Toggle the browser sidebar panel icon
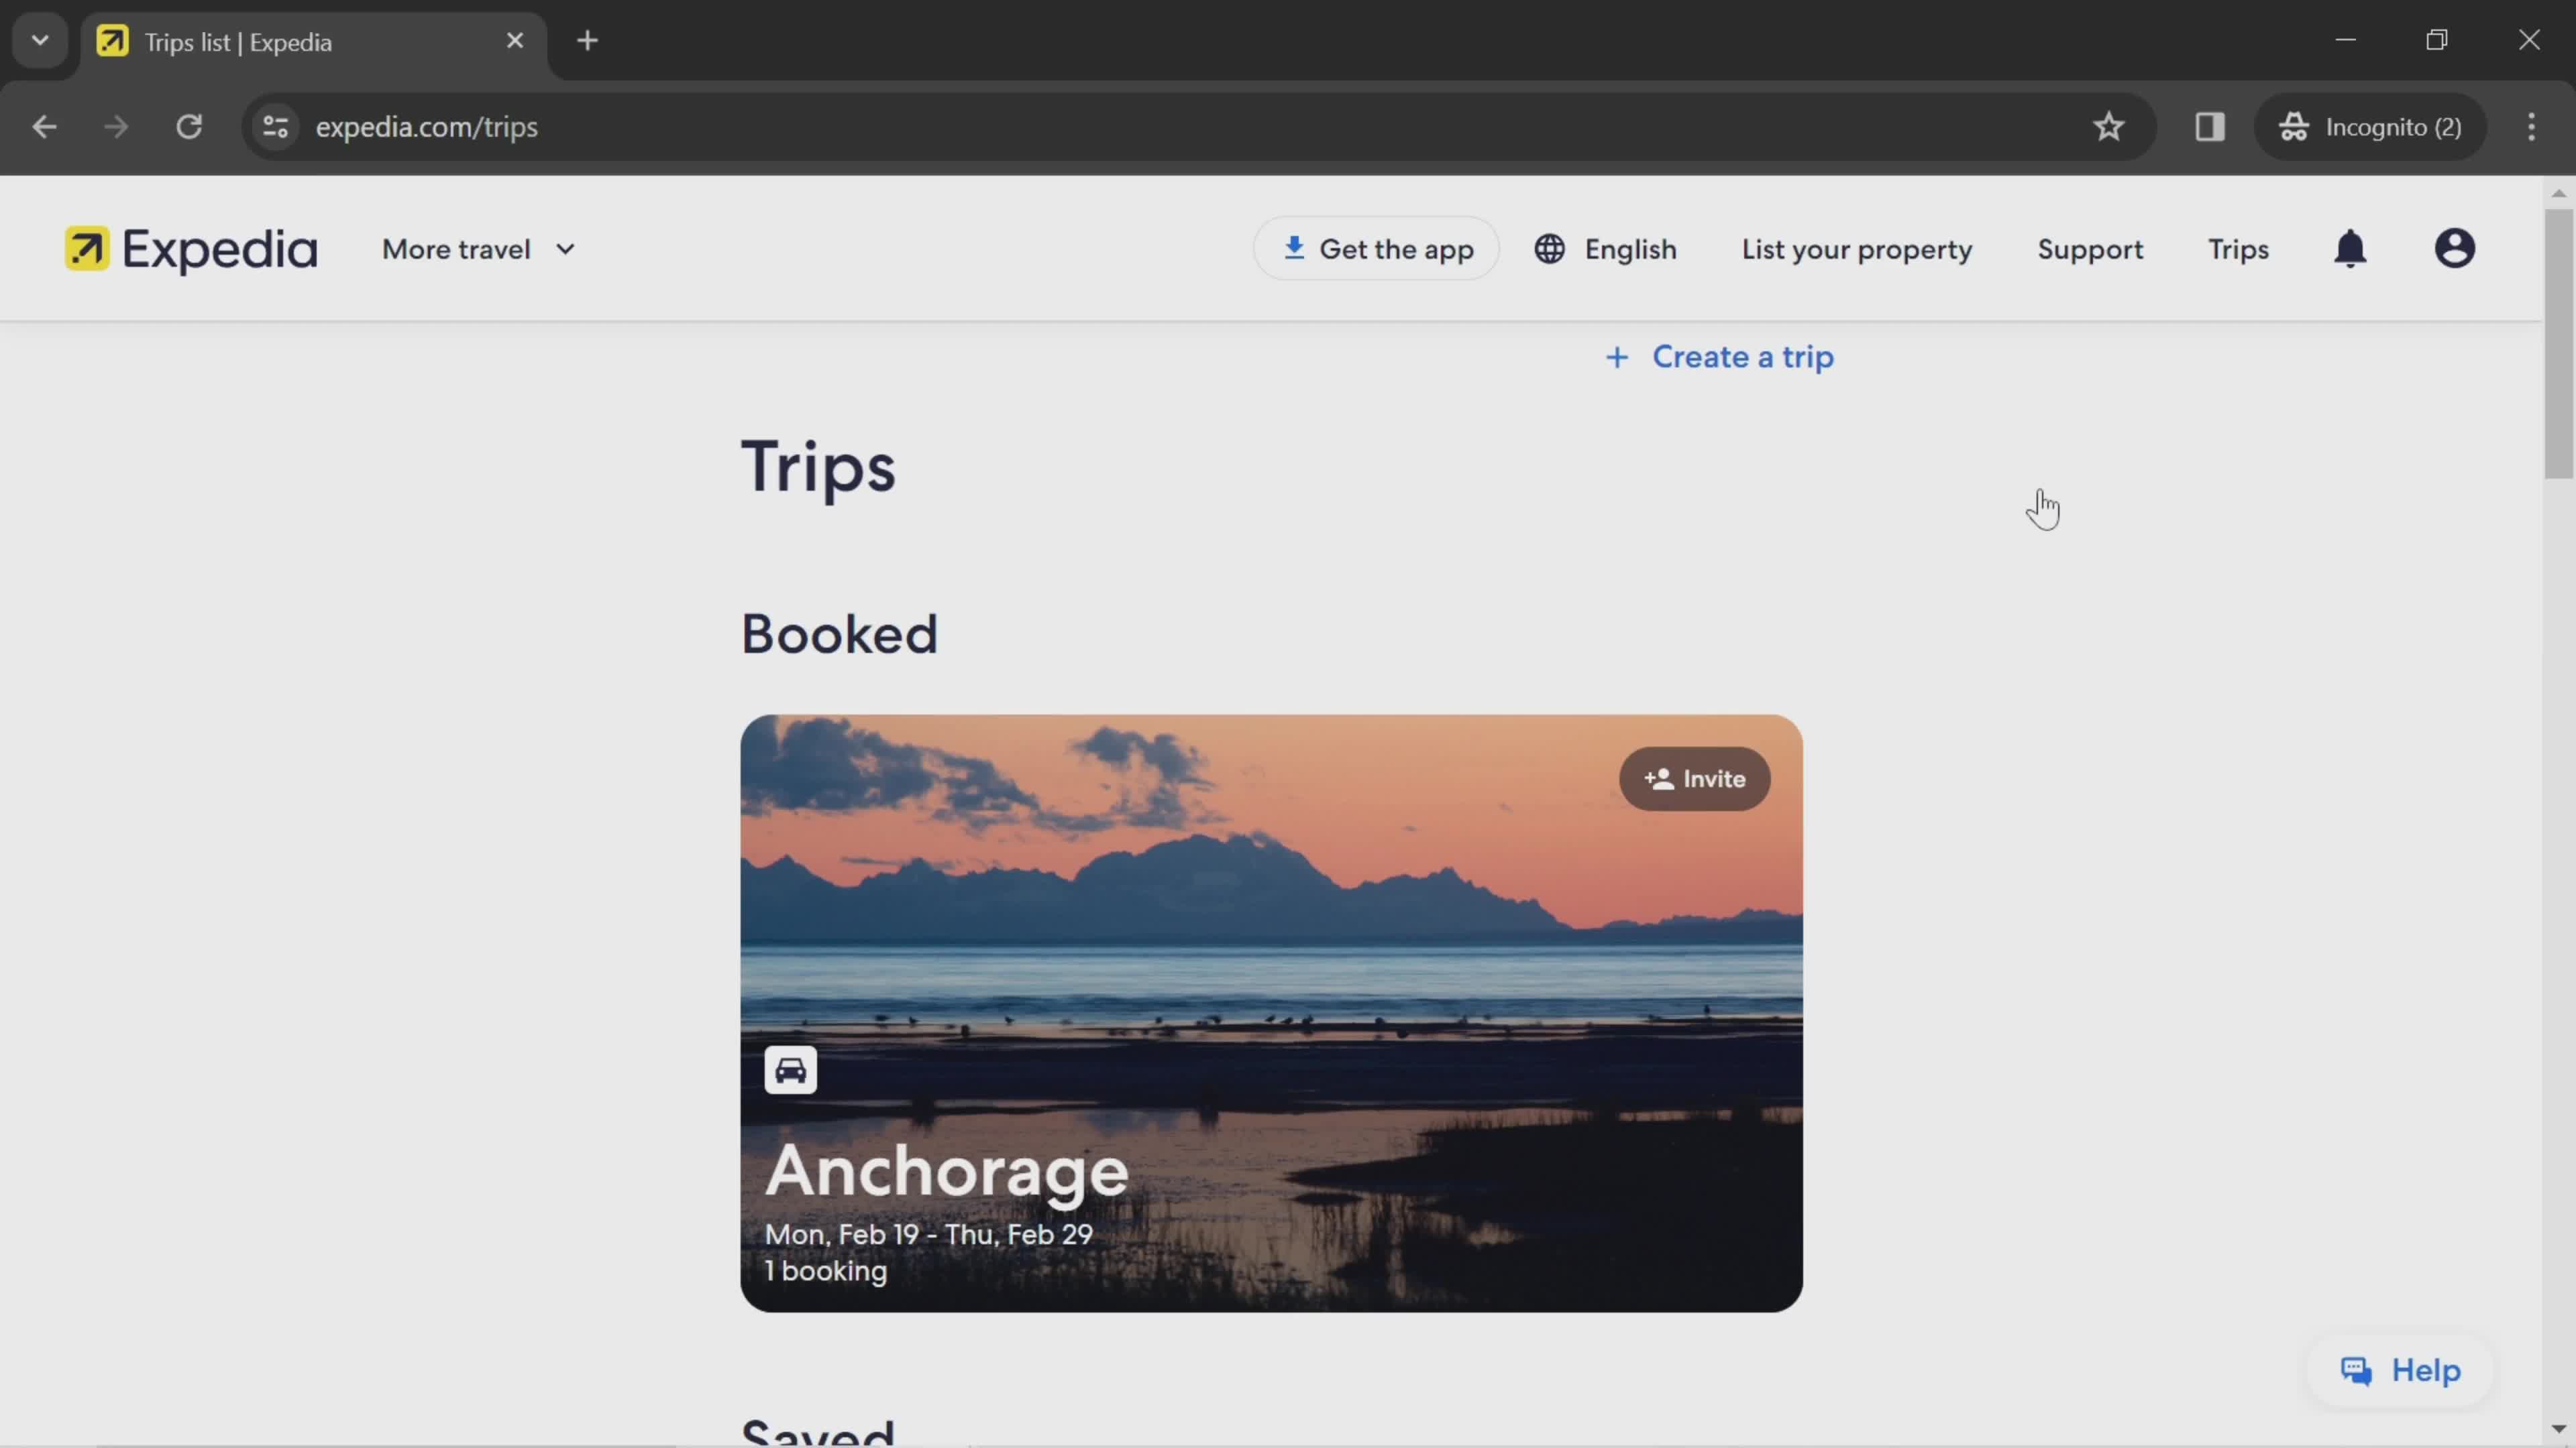 pos(2210,125)
